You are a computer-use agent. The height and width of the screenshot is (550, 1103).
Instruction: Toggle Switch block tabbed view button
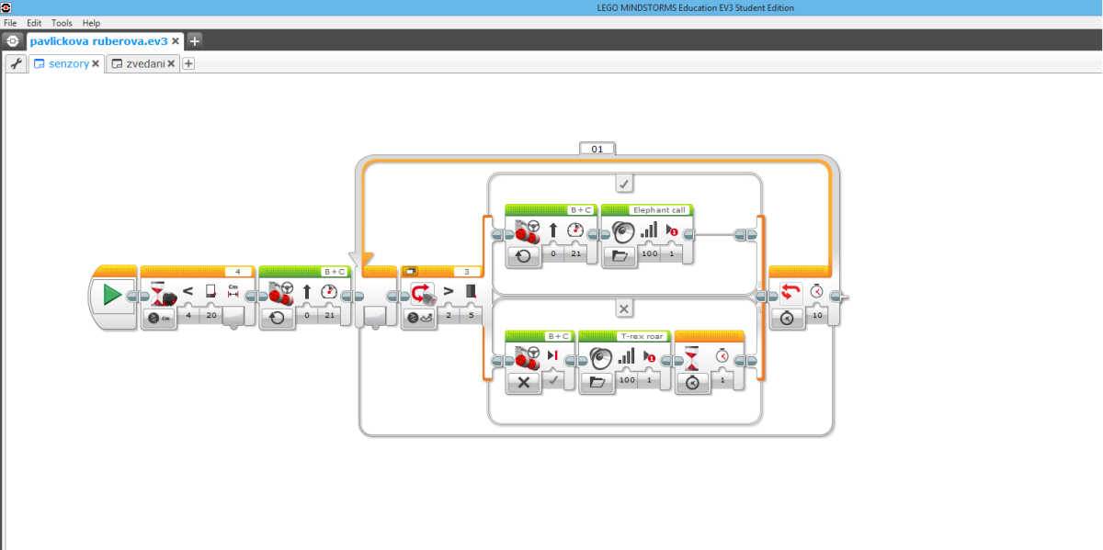click(410, 272)
